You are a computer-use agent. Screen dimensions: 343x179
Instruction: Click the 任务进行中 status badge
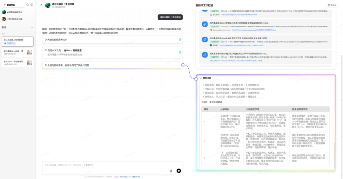[10, 43]
